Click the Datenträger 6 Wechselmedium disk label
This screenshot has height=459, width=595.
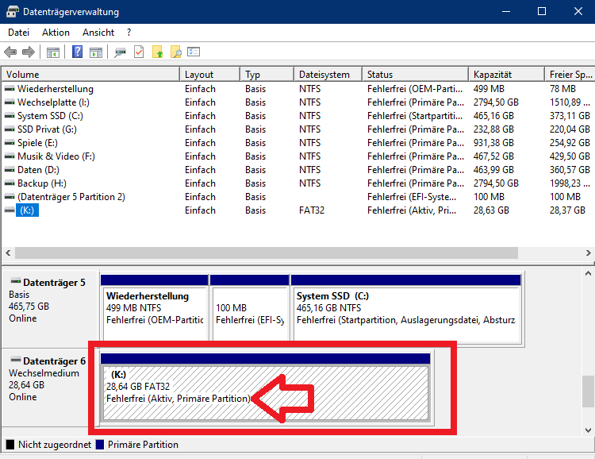pos(45,387)
